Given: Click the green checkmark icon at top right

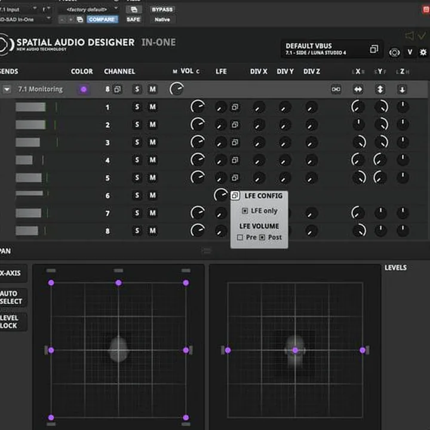Looking at the screenshot, I should tap(422, 35).
